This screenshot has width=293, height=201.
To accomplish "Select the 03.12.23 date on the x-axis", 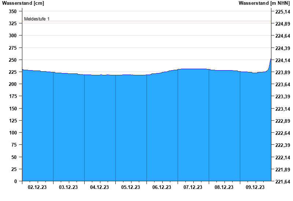I will pos(68,187).
